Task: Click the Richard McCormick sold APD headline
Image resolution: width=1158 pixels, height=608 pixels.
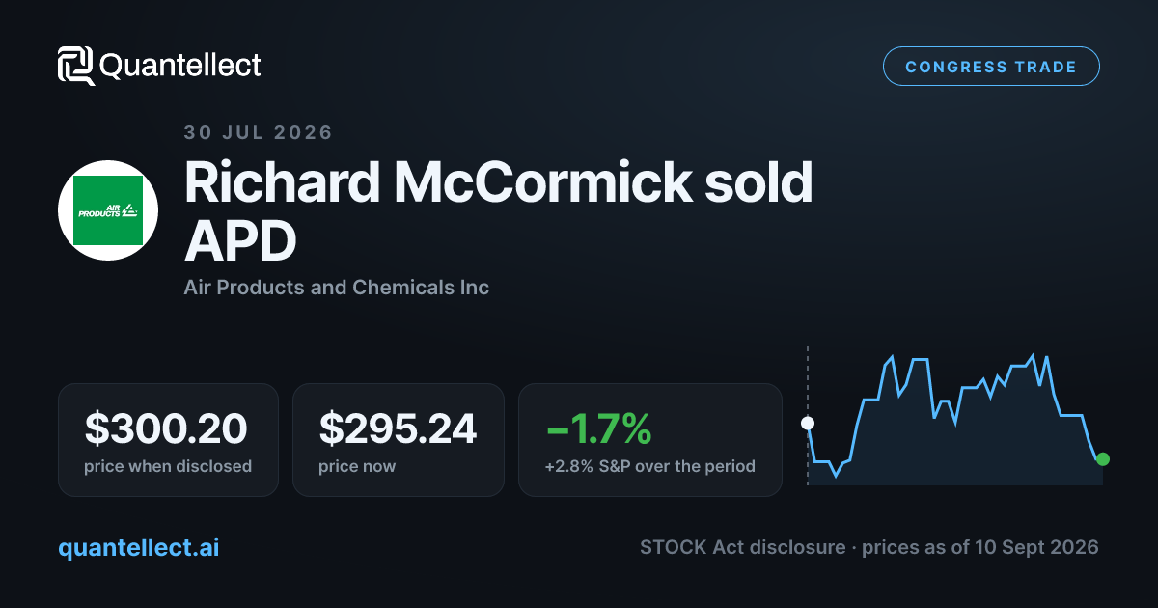Action: click(498, 213)
